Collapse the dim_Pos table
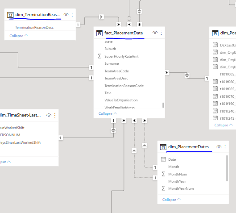The height and width of the screenshot is (213, 236). coord(224,125)
